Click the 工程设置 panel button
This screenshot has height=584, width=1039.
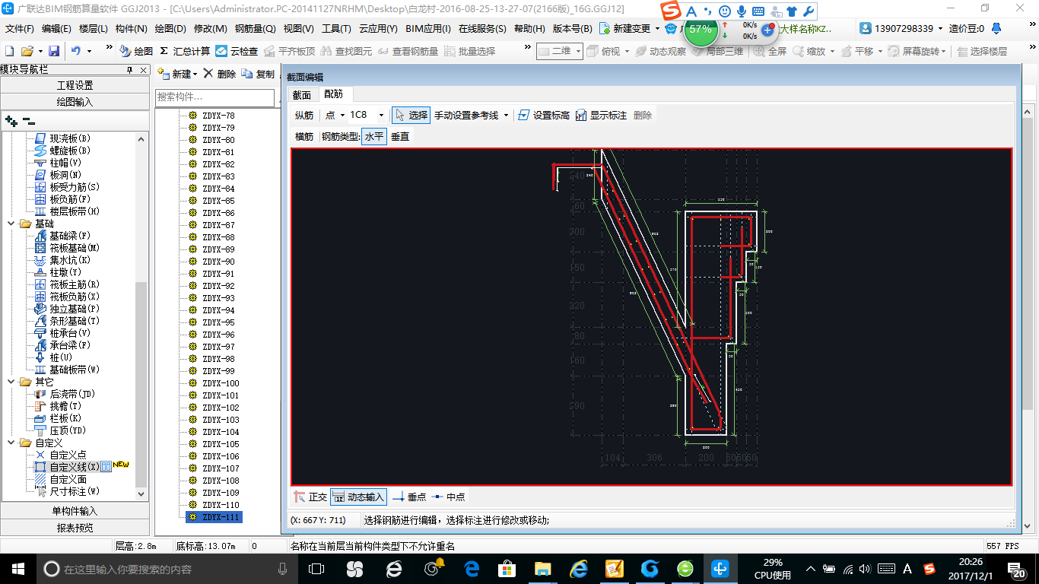point(75,85)
